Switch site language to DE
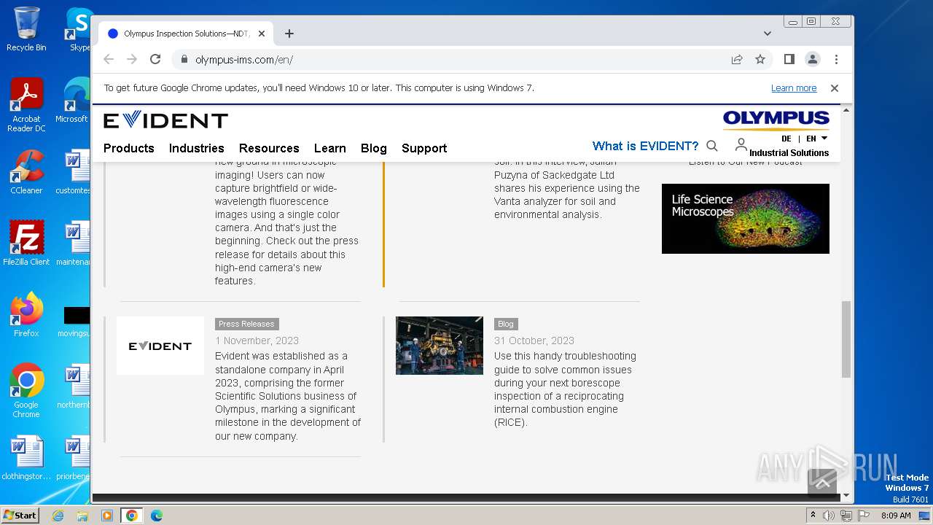 [786, 139]
